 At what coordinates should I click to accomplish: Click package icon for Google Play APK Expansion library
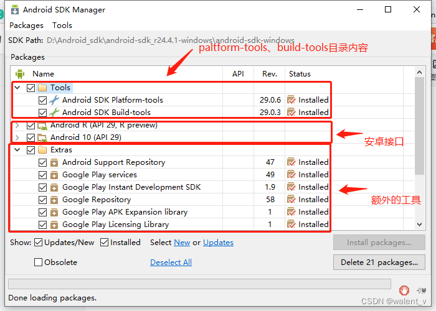pyautogui.click(x=54, y=212)
